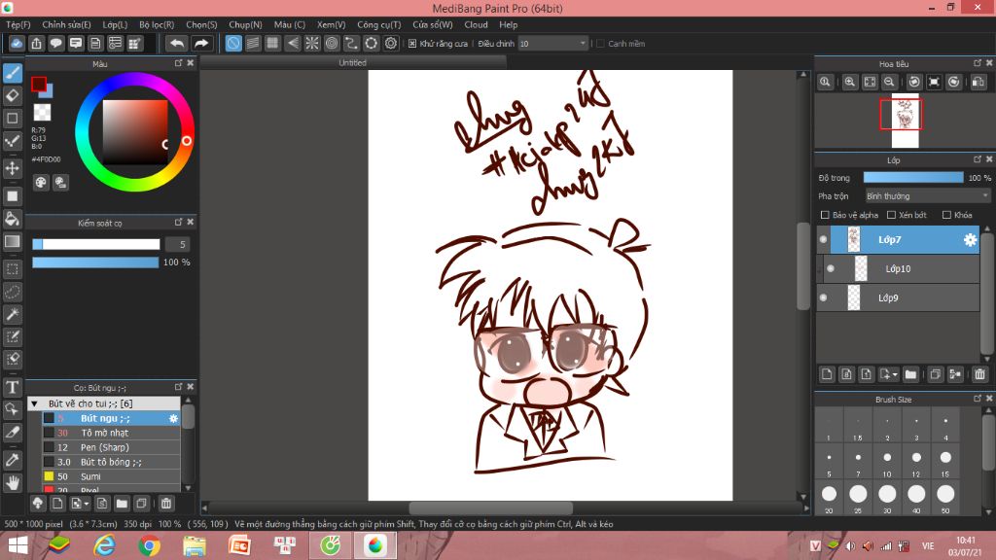Click the Undo arrow button

tap(177, 43)
